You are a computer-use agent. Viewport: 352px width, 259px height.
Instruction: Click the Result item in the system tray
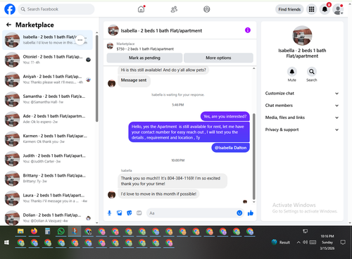point(281,242)
